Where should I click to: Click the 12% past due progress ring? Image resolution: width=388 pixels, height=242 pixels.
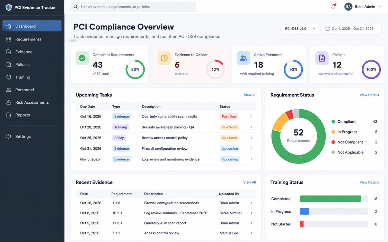[x=215, y=69]
